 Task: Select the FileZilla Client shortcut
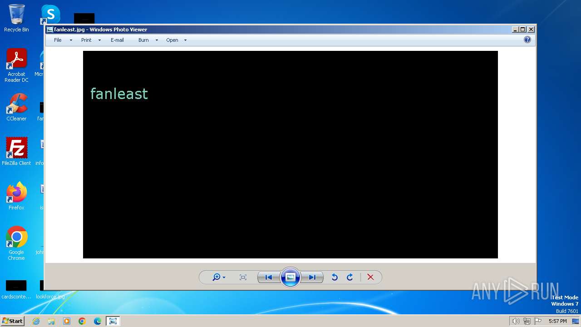(x=16, y=151)
